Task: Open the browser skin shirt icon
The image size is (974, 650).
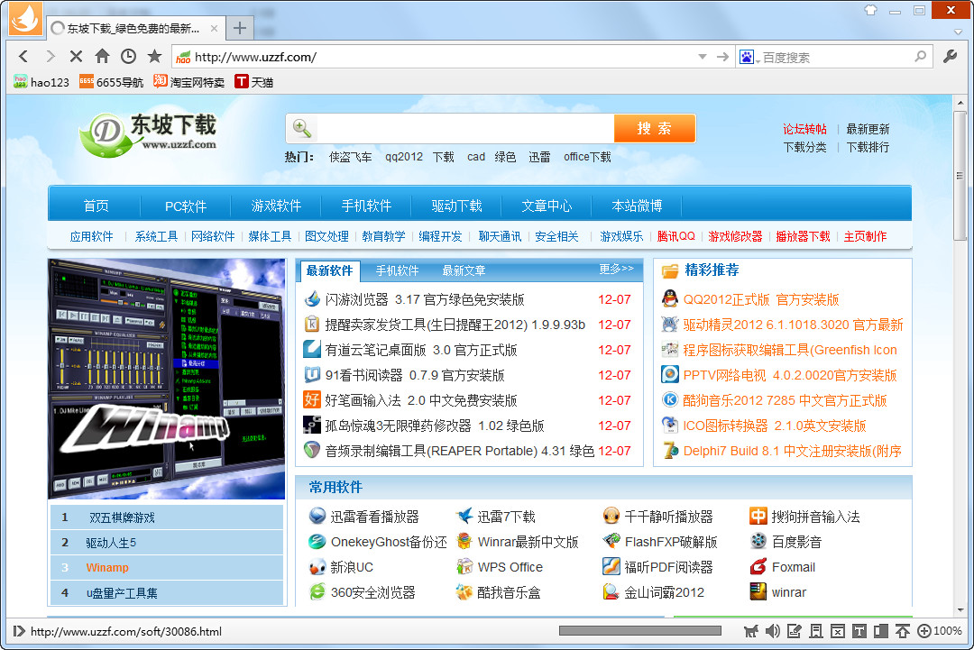Action: (870, 10)
